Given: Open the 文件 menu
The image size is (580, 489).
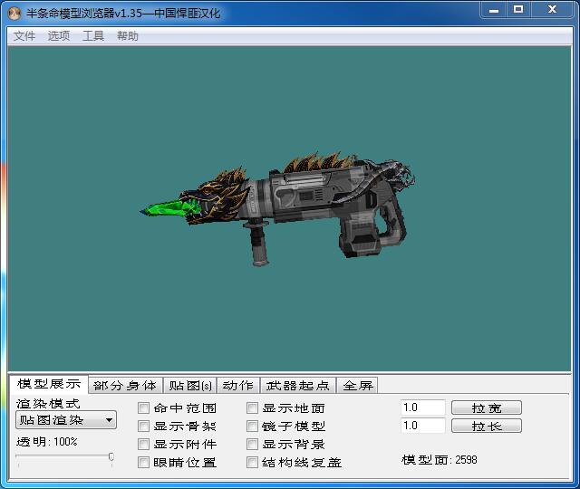Looking at the screenshot, I should point(24,36).
